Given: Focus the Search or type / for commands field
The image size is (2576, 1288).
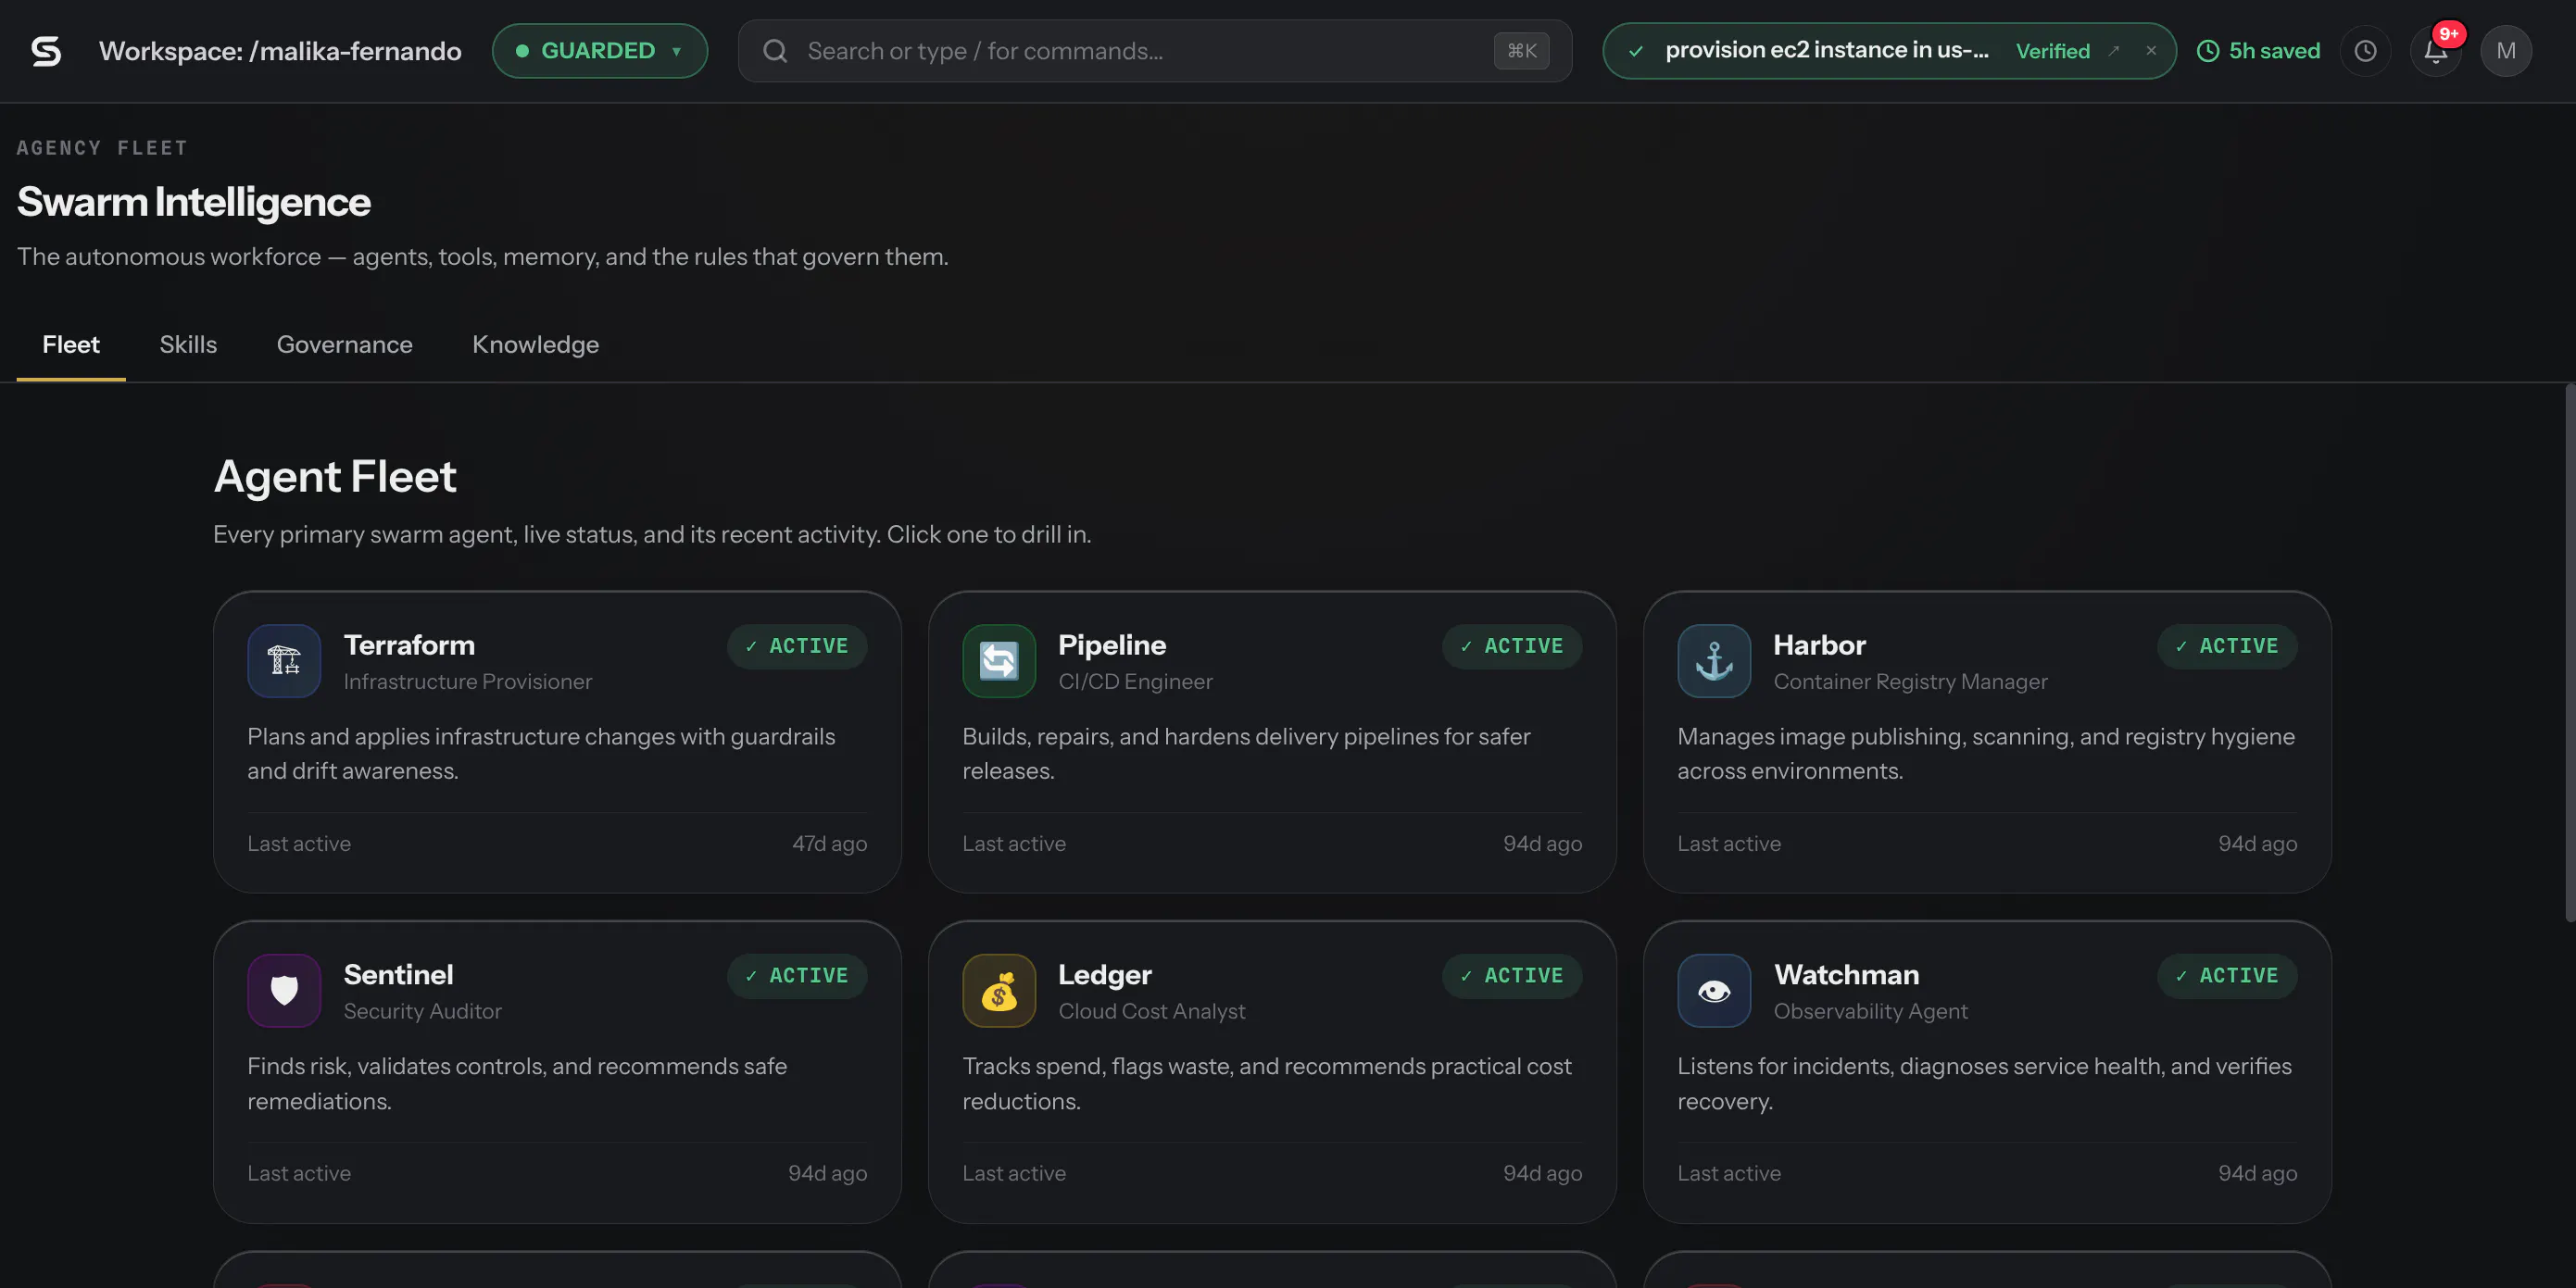Looking at the screenshot, I should [x=1155, y=51].
